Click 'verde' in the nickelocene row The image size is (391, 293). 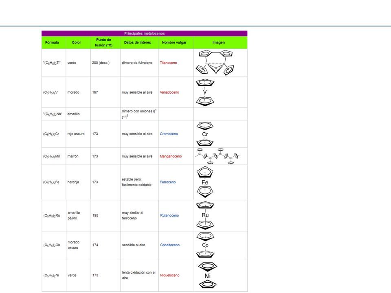click(72, 276)
